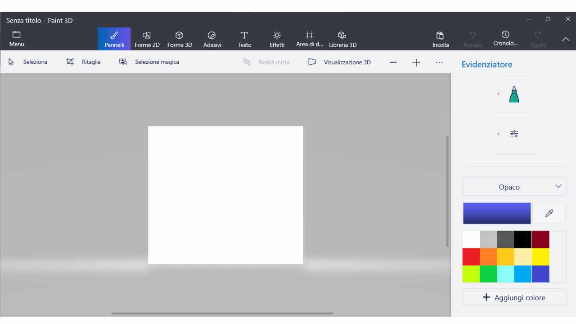Open the Cronologia history panel

[505, 39]
